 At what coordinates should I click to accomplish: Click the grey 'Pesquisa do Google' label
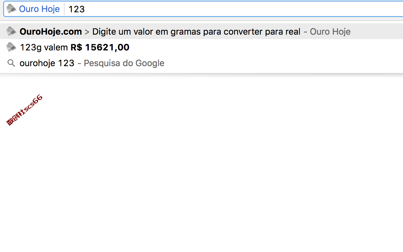click(124, 63)
